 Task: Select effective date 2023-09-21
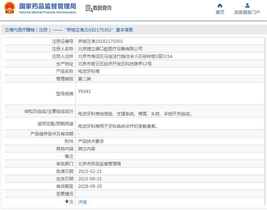coord(90,179)
